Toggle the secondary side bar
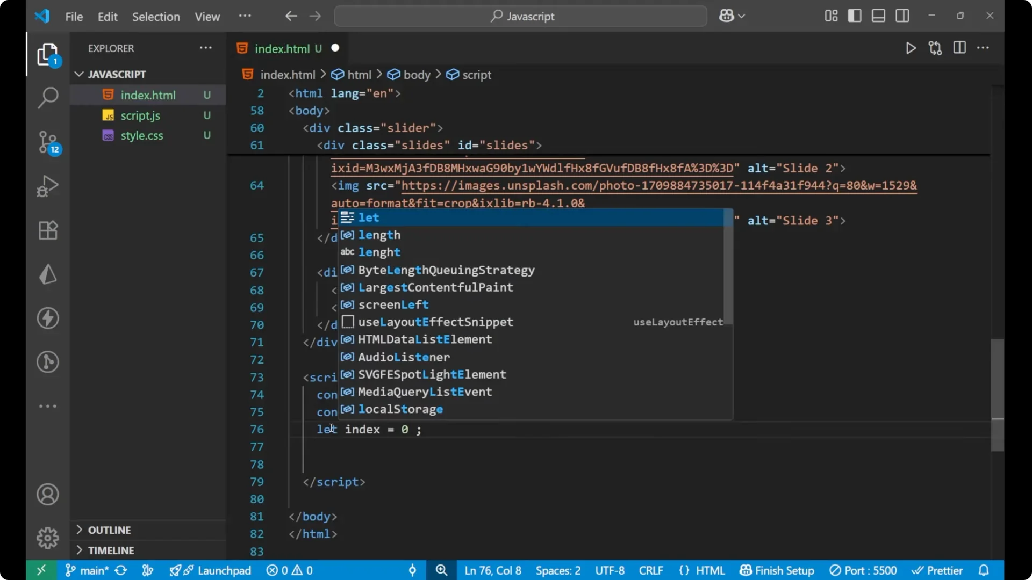This screenshot has width=1032, height=580. 902,16
